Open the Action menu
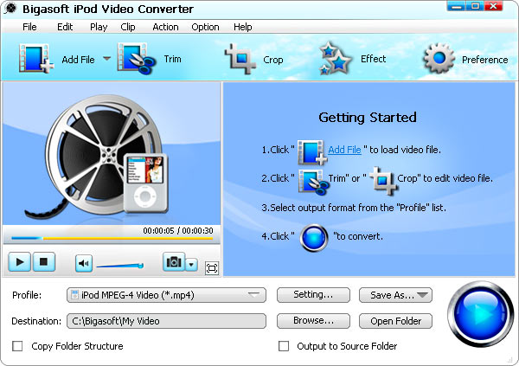The width and height of the screenshot is (519, 366). coord(165,27)
